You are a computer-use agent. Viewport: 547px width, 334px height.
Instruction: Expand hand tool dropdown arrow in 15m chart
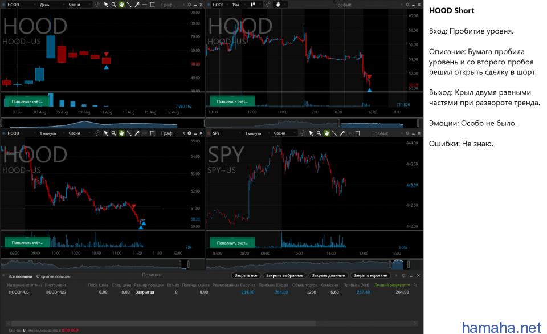(285, 5)
